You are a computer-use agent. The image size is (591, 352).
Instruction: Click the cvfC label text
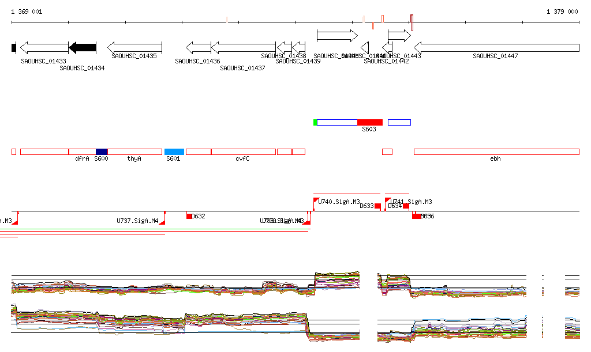coord(243,158)
